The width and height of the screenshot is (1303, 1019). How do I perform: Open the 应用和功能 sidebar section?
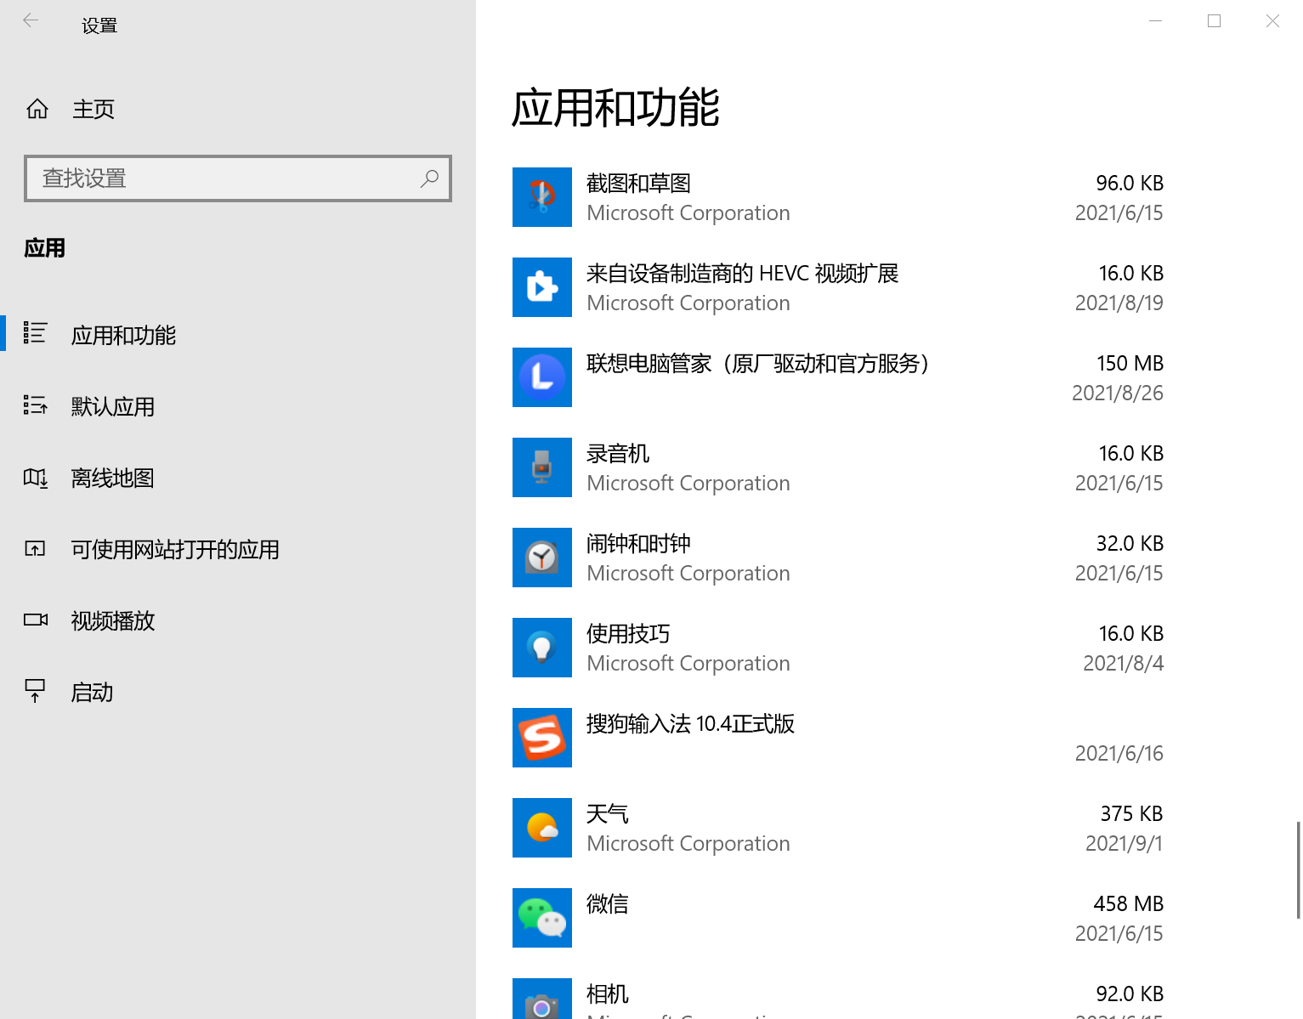[123, 336]
